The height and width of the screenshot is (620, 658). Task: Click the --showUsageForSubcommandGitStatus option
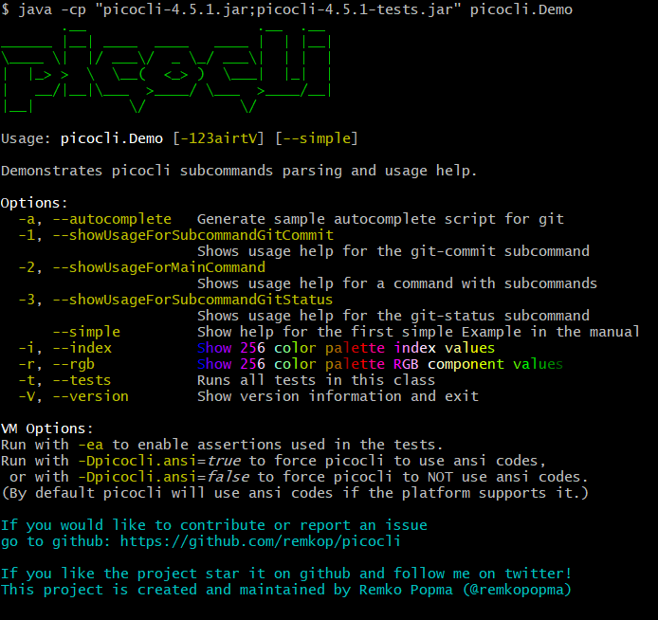click(x=192, y=300)
